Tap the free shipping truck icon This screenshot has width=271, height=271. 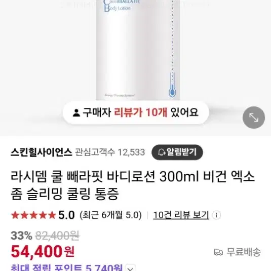(x=218, y=252)
